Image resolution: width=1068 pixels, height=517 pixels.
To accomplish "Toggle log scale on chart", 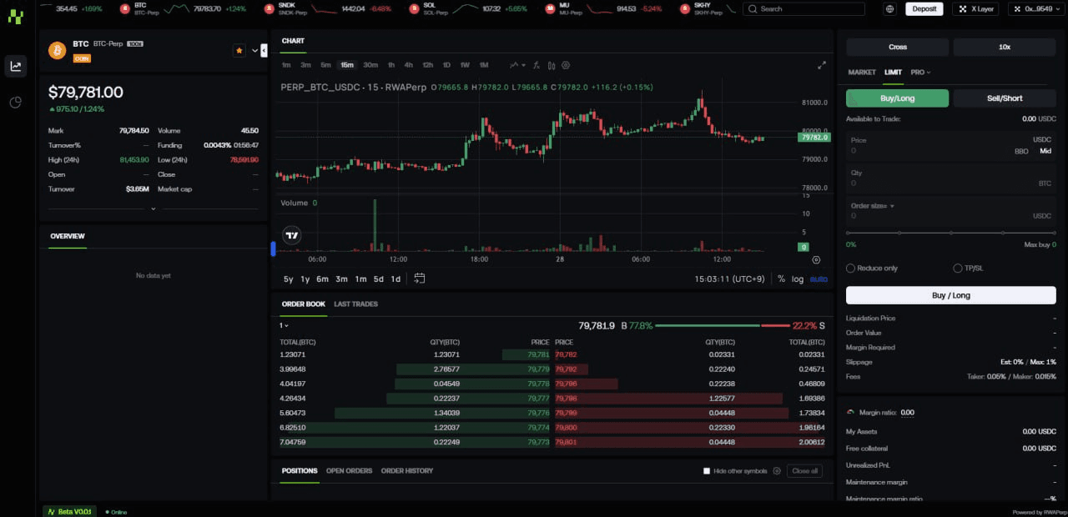I will coord(798,279).
